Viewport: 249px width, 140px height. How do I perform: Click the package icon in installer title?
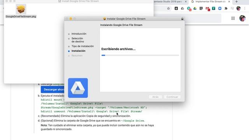[x=105, y=19]
